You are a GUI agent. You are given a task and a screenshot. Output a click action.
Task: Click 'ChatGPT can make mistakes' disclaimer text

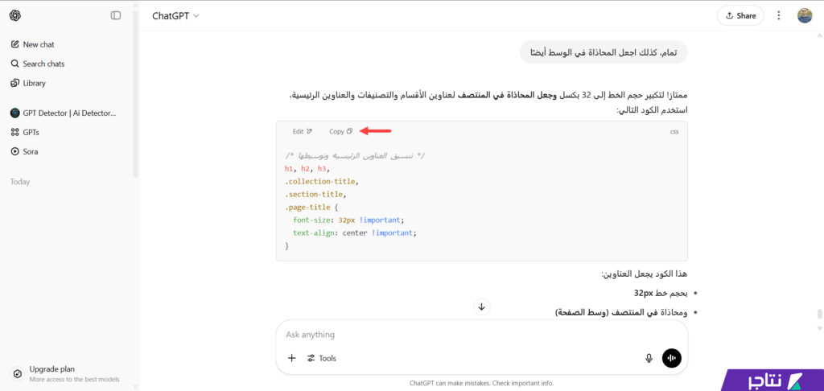tap(481, 383)
